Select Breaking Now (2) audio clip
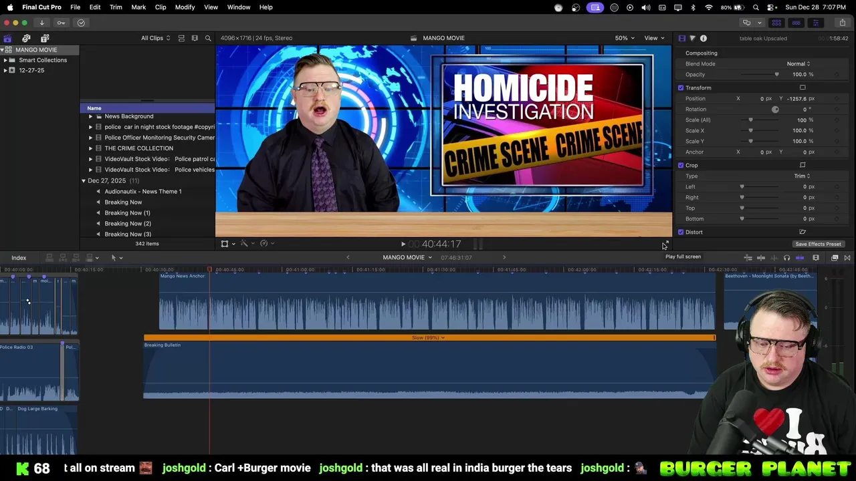 (128, 224)
